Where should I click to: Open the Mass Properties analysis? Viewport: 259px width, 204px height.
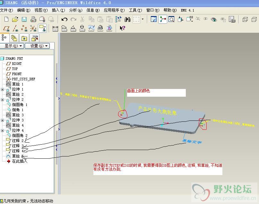tap(100, 28)
